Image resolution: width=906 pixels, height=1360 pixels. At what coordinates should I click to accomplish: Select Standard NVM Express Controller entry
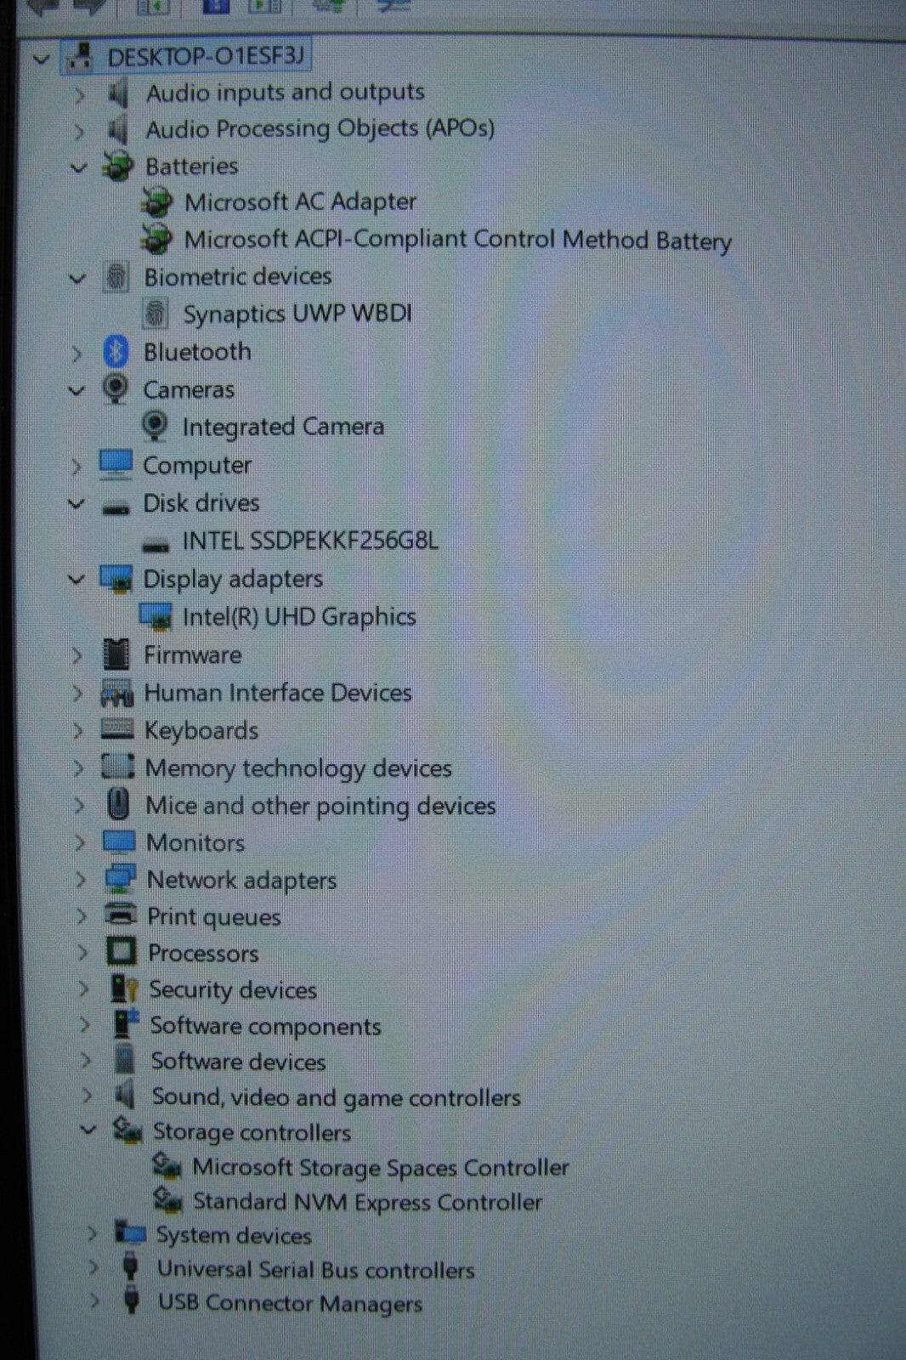[366, 1202]
